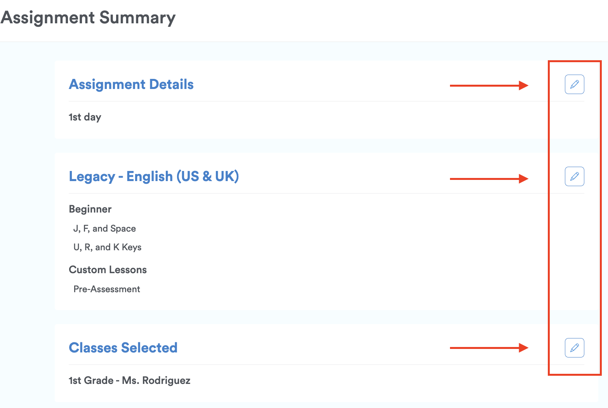Select the Assignment Details heading

[131, 84]
